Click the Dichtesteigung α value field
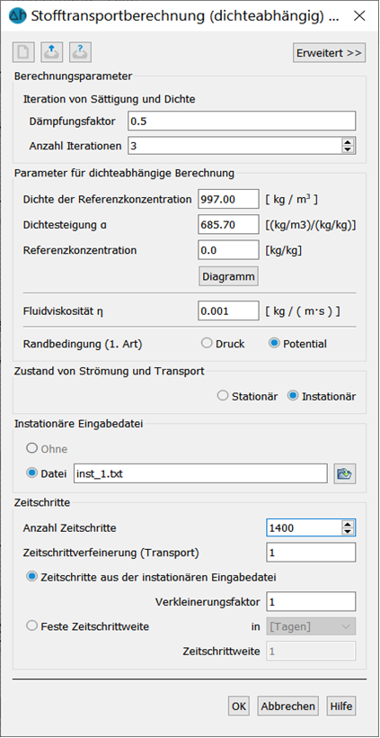 pos(229,224)
